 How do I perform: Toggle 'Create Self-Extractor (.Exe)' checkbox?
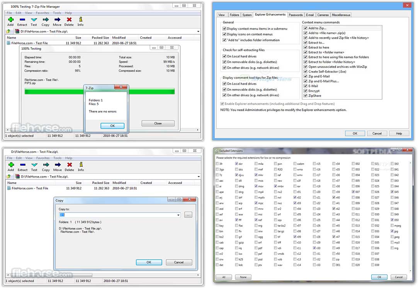click(x=306, y=71)
